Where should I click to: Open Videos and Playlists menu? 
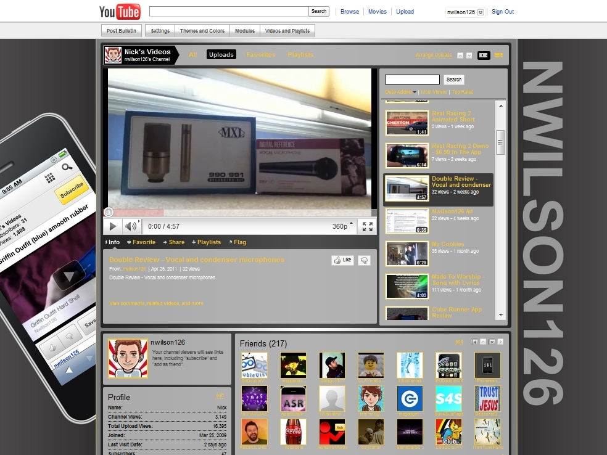coord(287,31)
